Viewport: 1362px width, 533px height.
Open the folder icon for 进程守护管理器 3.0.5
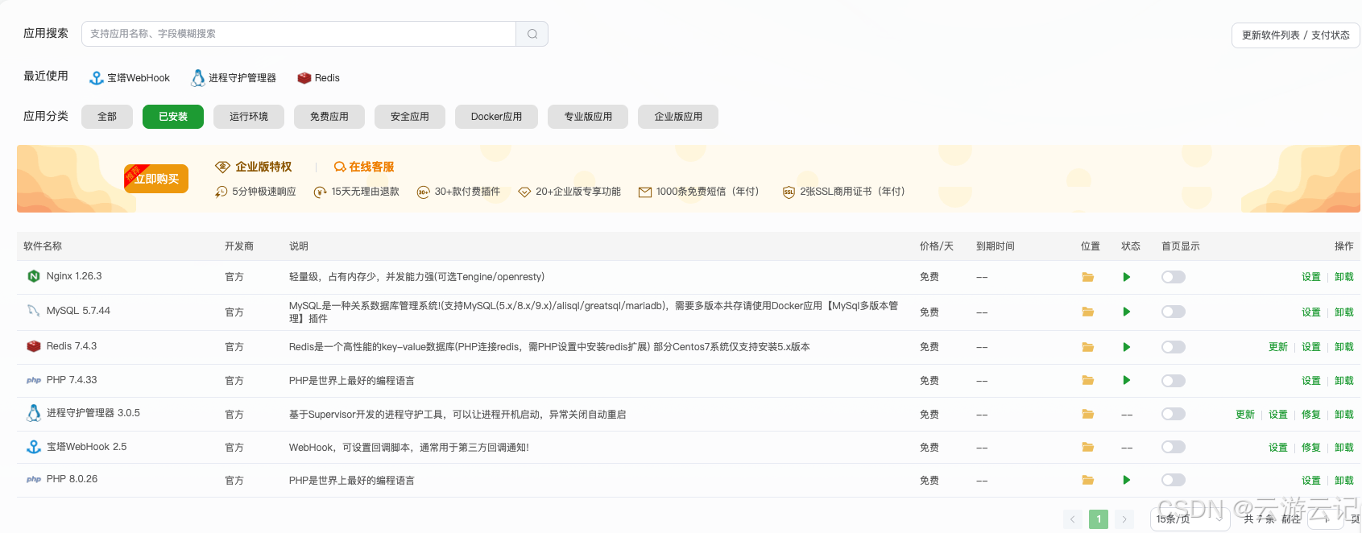pyautogui.click(x=1087, y=414)
